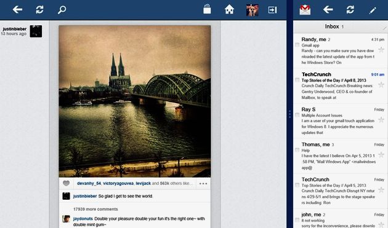
Task: Show 17939 more comments
Action: [x=95, y=209]
